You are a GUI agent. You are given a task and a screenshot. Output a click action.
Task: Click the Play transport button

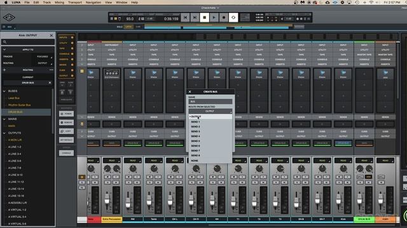click(x=214, y=18)
